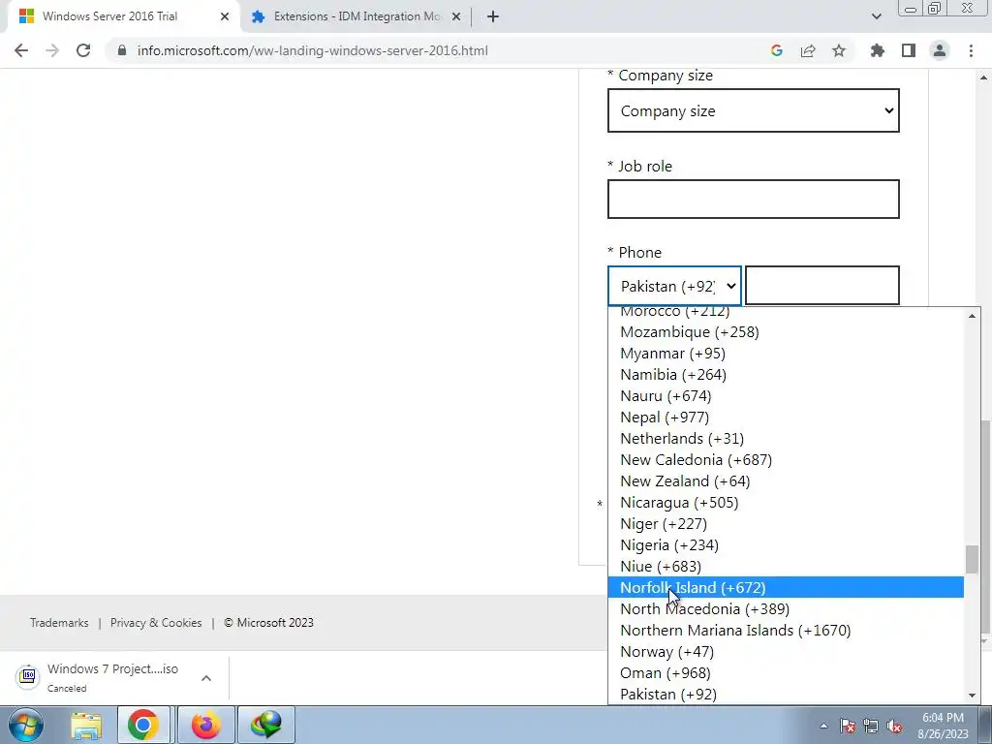The width and height of the screenshot is (992, 744).
Task: Click the Job role text field
Action: pyautogui.click(x=753, y=199)
